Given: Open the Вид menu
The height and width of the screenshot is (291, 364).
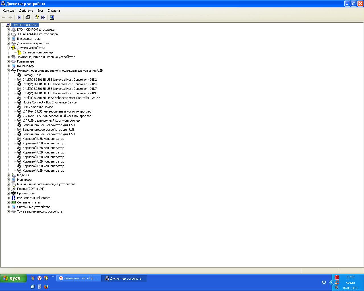Looking at the screenshot, I should [40, 11].
